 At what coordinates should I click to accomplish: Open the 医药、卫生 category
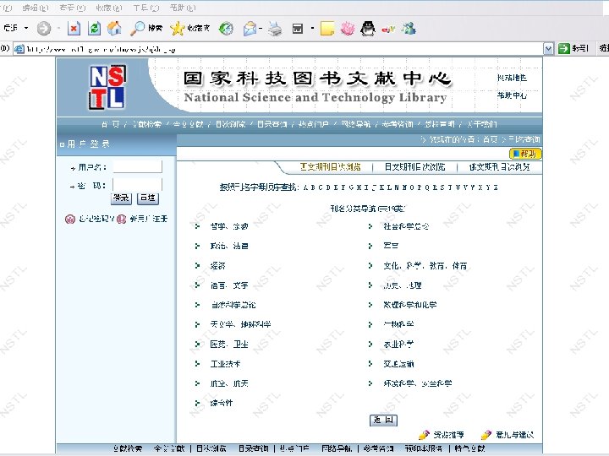(229, 344)
